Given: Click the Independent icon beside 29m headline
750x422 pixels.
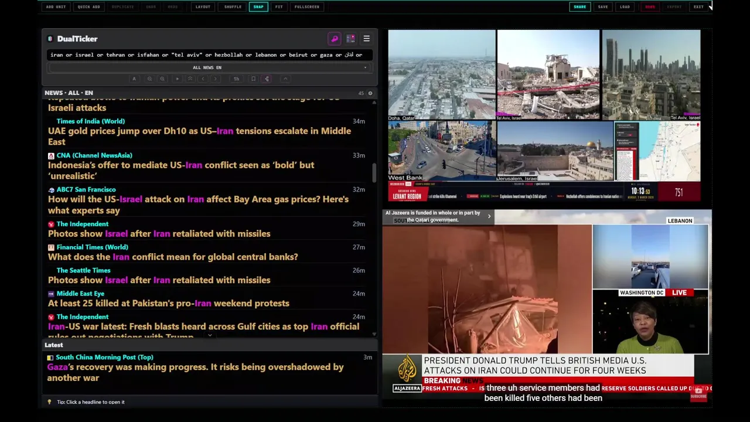Looking at the screenshot, I should (51, 224).
